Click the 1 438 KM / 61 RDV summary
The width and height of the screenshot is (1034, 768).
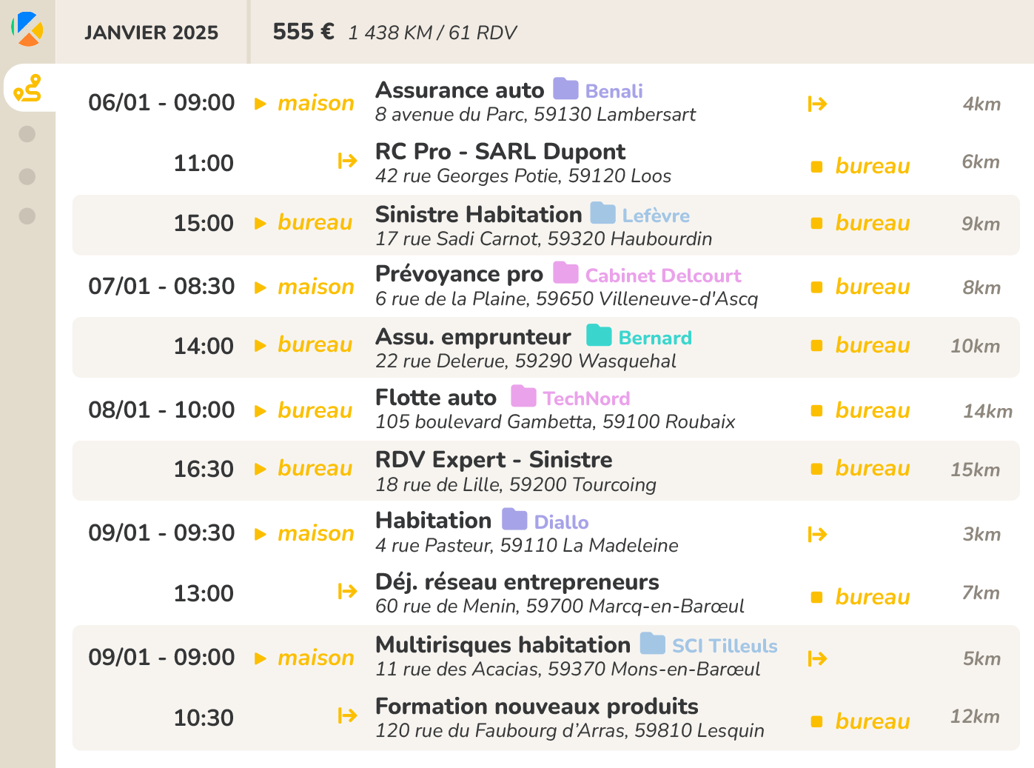tap(433, 33)
